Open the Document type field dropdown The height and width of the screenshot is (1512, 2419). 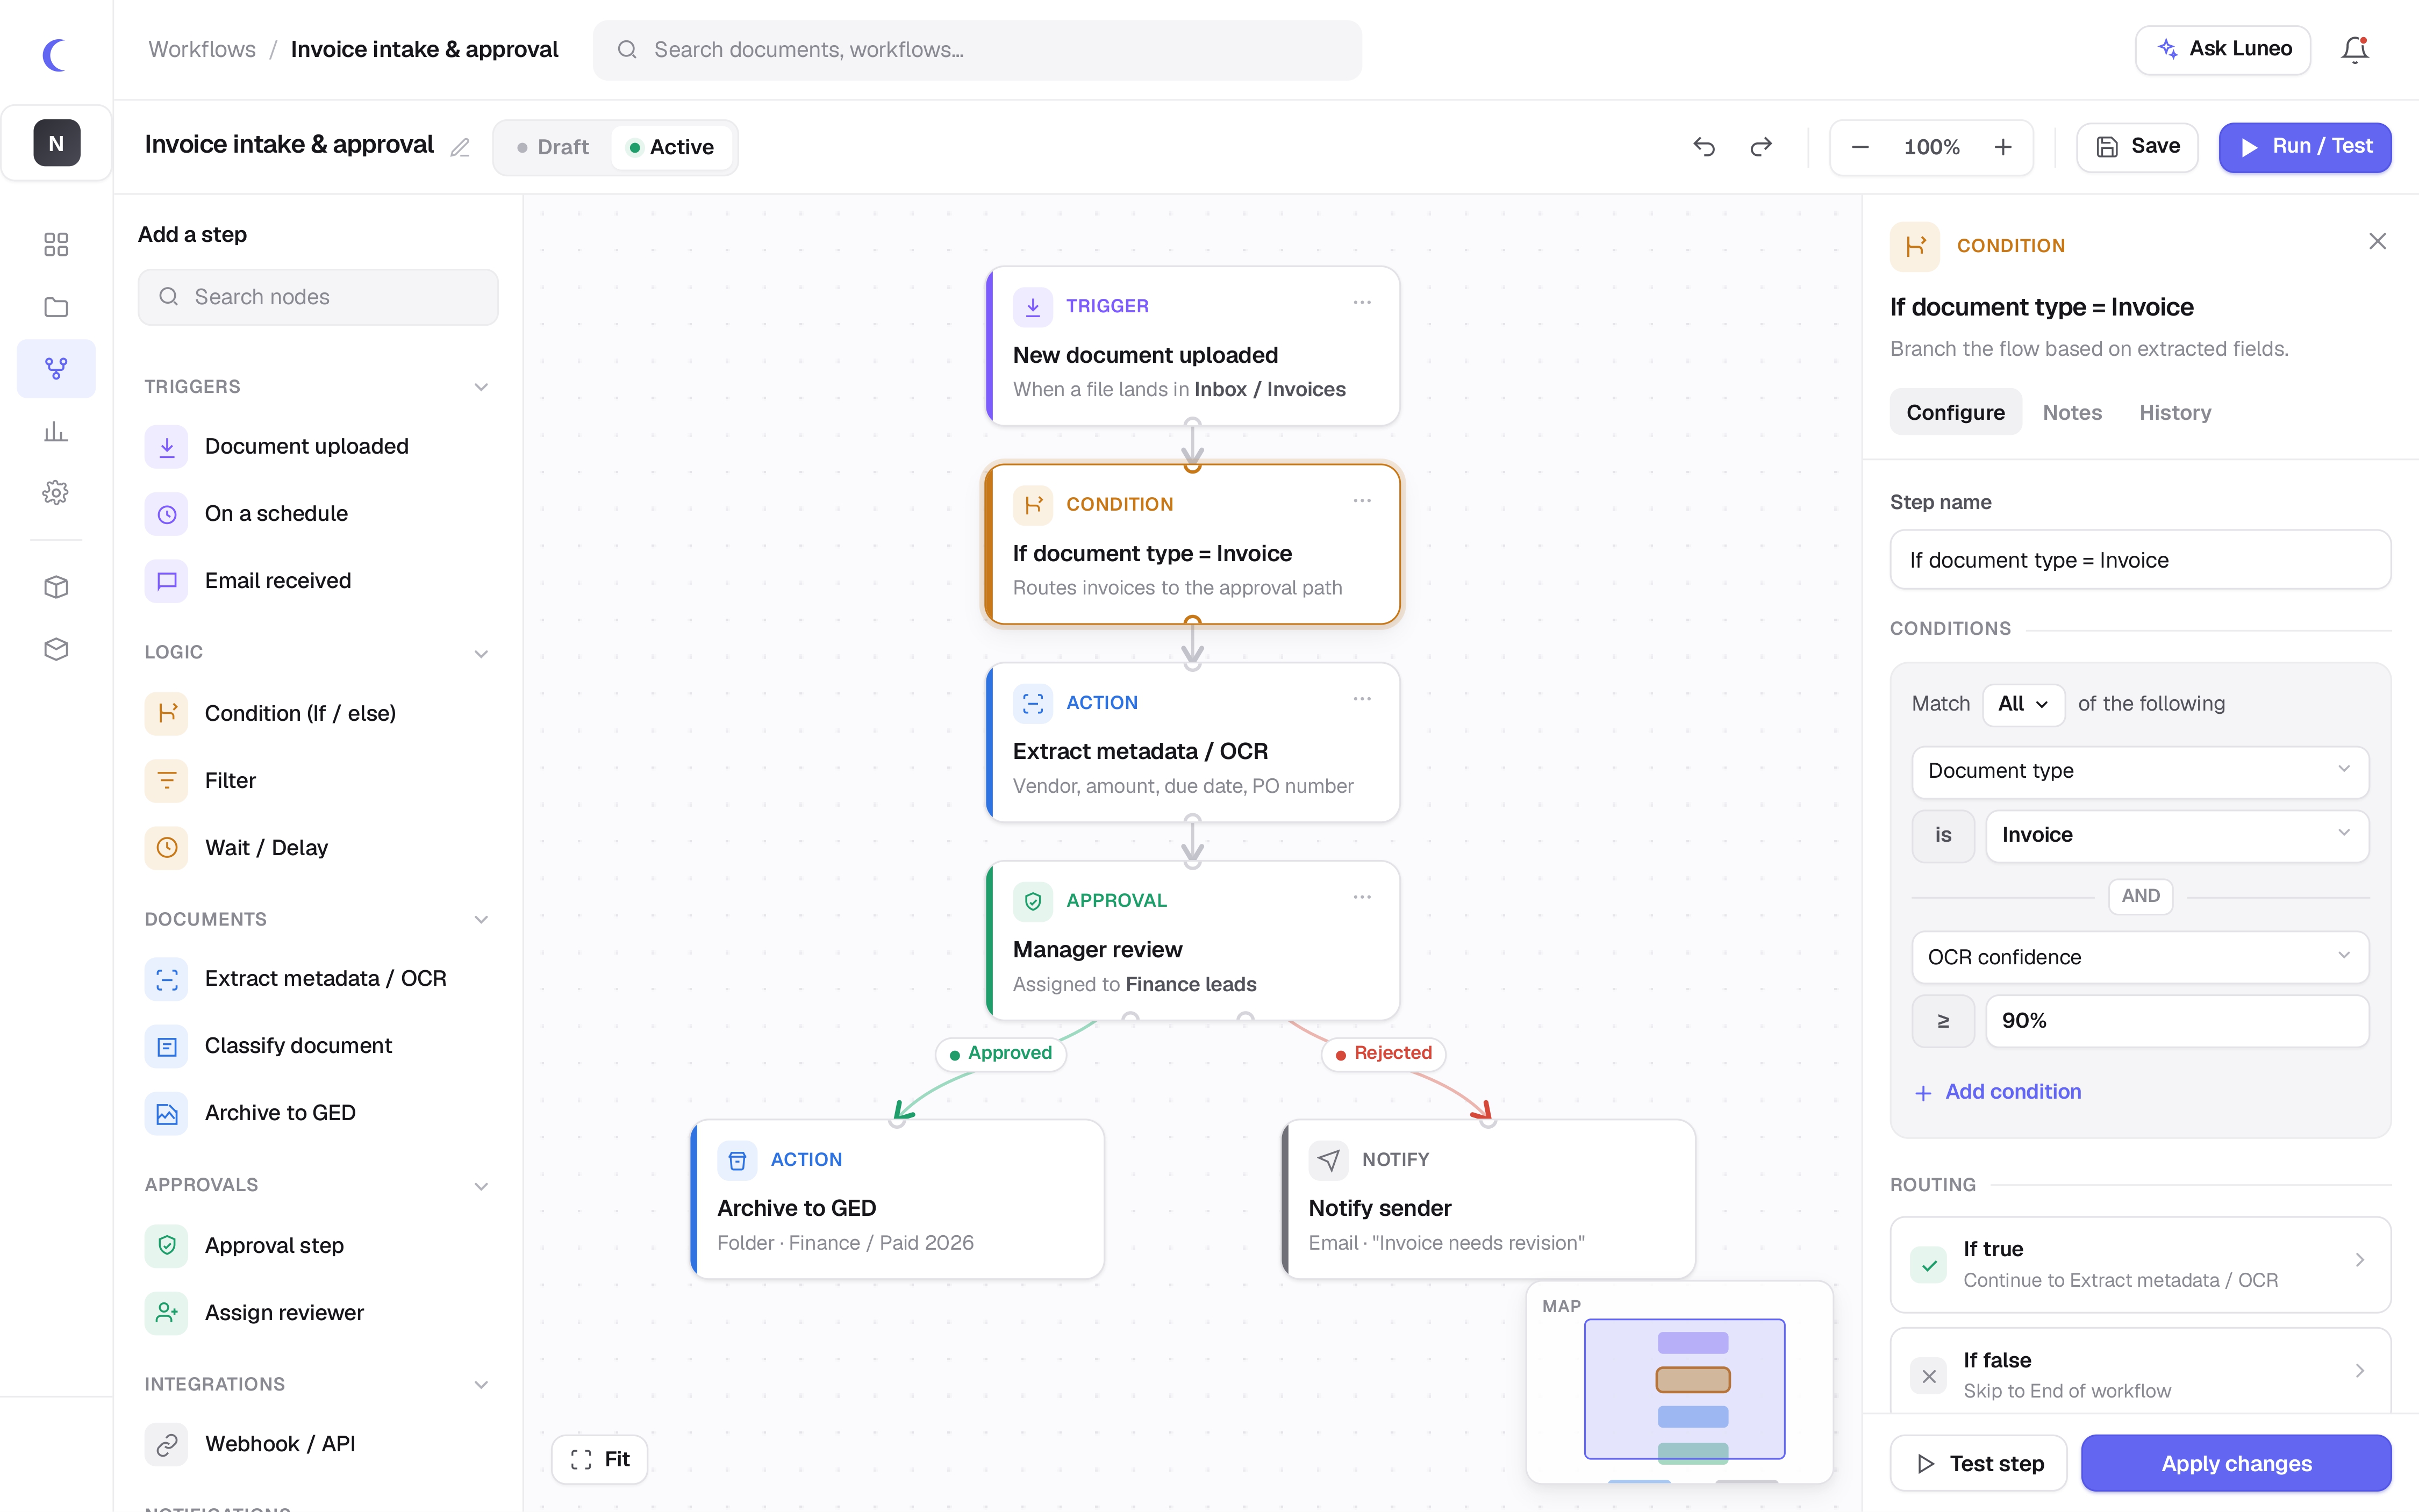pos(2140,771)
